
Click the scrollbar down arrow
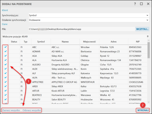148,102
